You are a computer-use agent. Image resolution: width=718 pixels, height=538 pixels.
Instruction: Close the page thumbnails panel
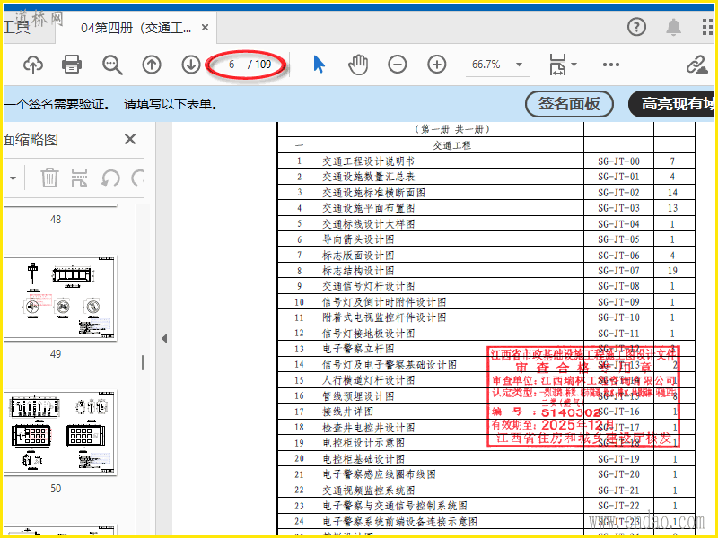[x=130, y=139]
